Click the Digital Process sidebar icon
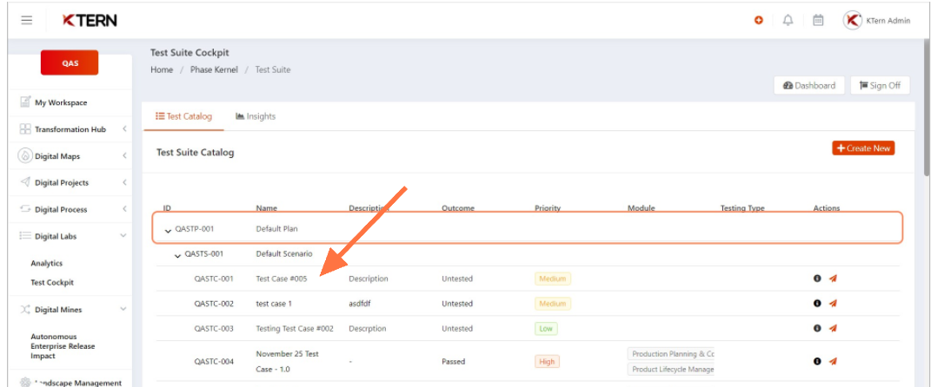 (25, 209)
